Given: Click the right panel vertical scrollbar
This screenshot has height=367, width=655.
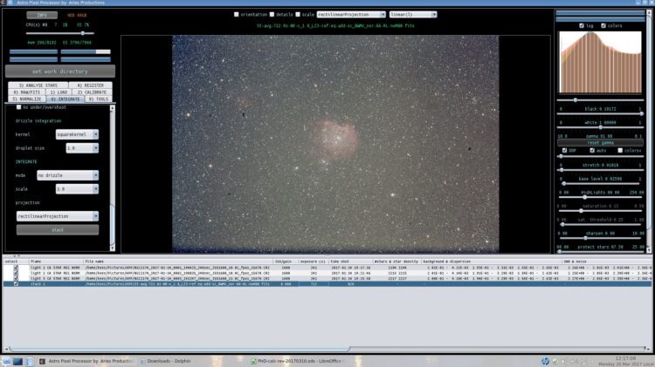Looking at the screenshot, I should (649, 131).
